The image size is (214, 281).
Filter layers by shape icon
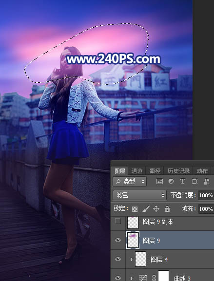195,182
